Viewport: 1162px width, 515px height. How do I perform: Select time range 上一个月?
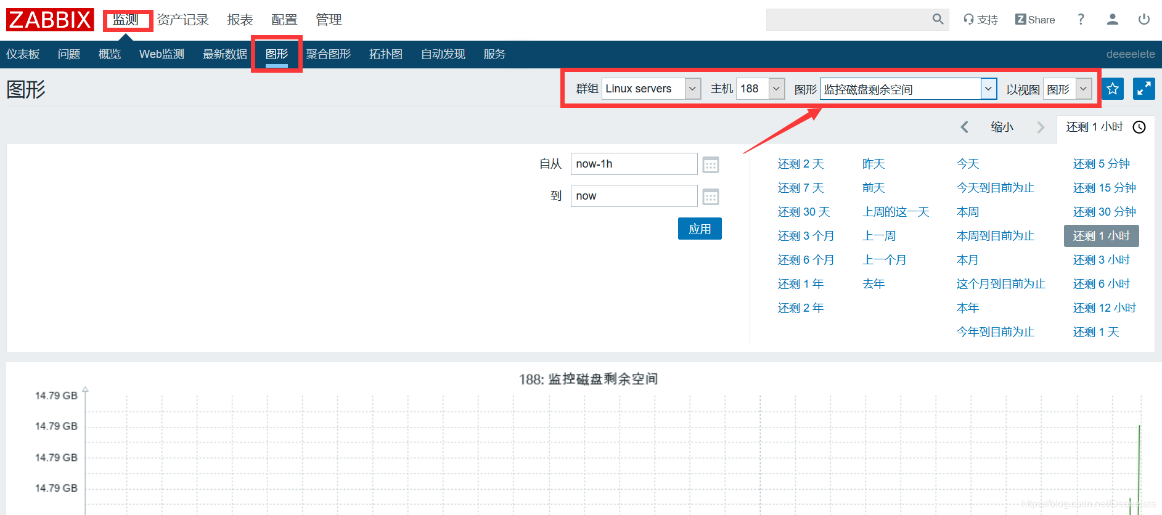pos(885,260)
